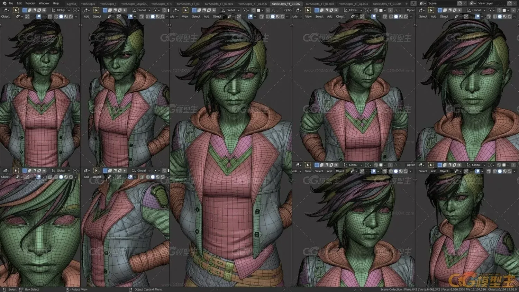Screen dimensions: 519x292
Task: Open the Add menu in second top viewport
Action: (86, 17)
